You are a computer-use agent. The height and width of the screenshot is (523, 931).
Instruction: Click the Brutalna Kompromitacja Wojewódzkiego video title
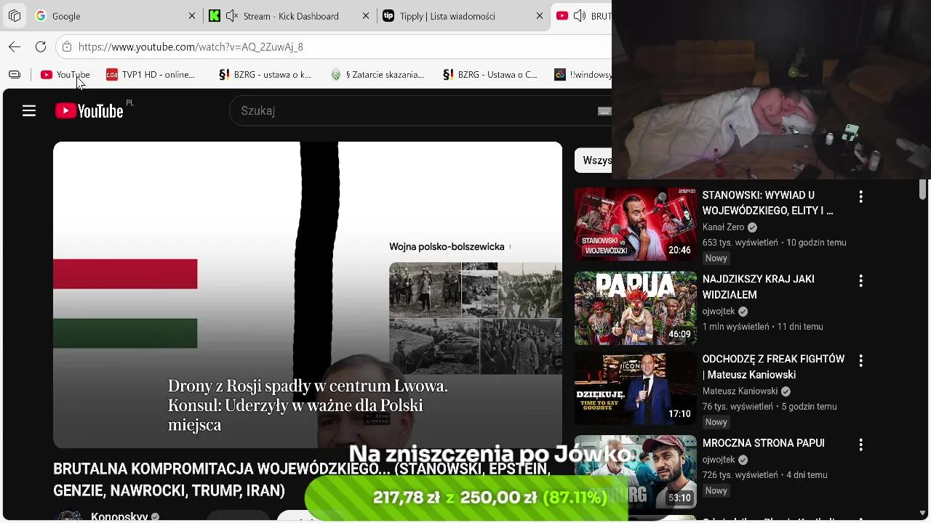coord(302,480)
